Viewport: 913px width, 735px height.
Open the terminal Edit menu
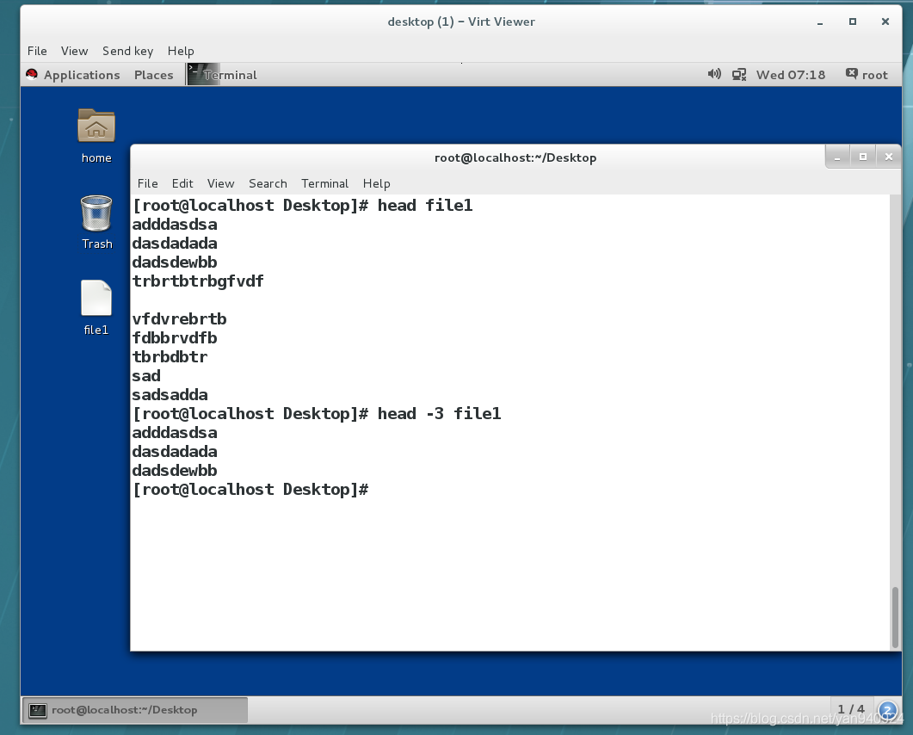tap(182, 183)
